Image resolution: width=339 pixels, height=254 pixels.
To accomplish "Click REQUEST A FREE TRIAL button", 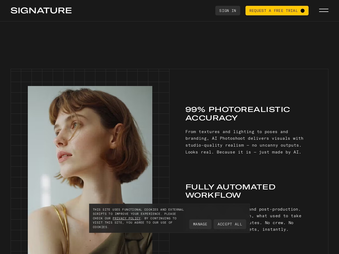I will 277,11.
